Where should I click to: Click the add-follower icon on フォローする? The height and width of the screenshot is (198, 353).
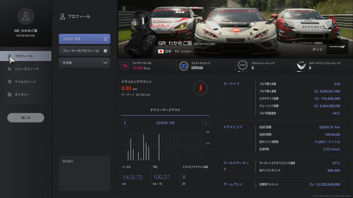105,39
